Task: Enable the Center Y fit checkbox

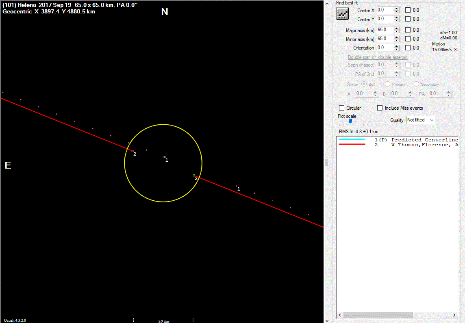Action: point(408,19)
